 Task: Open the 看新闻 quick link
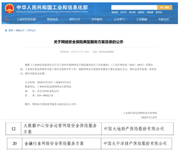115,12
